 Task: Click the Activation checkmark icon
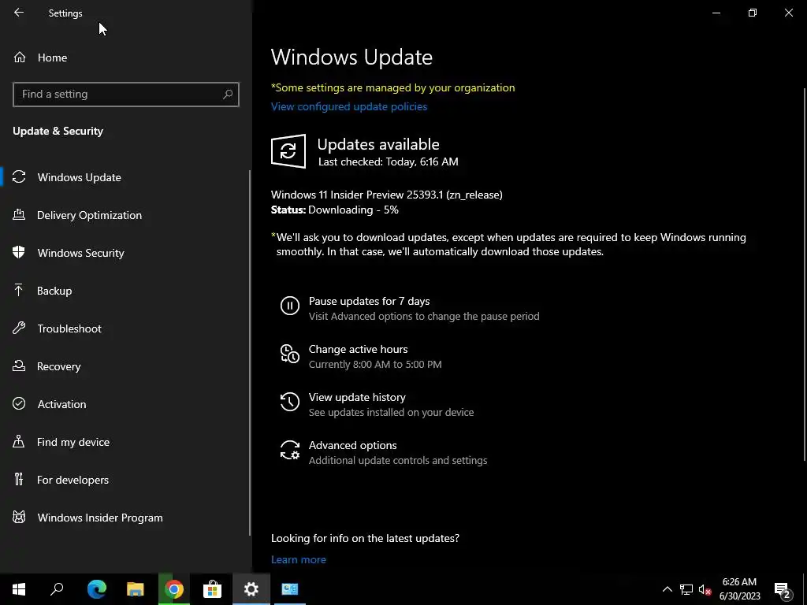[19, 404]
